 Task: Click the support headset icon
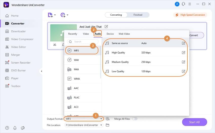point(183,4)
